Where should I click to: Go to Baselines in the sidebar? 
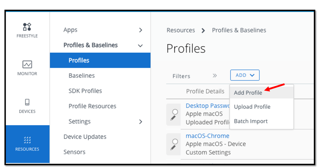tap(82, 76)
